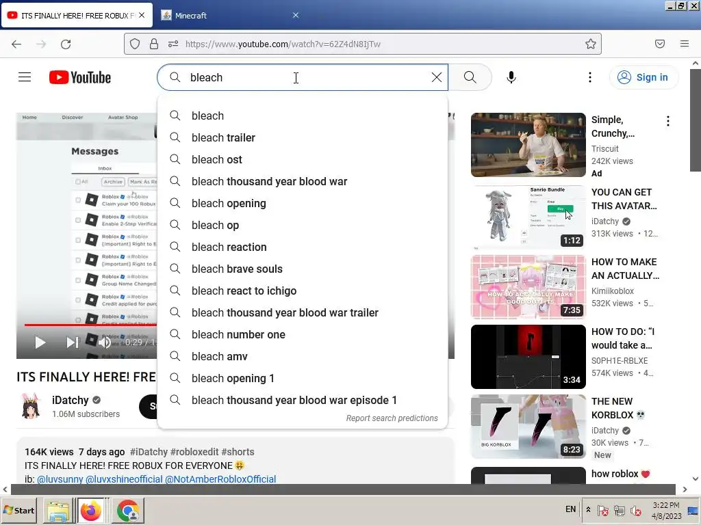Select suggestion 'bleach op'
701x525 pixels.
point(302,225)
